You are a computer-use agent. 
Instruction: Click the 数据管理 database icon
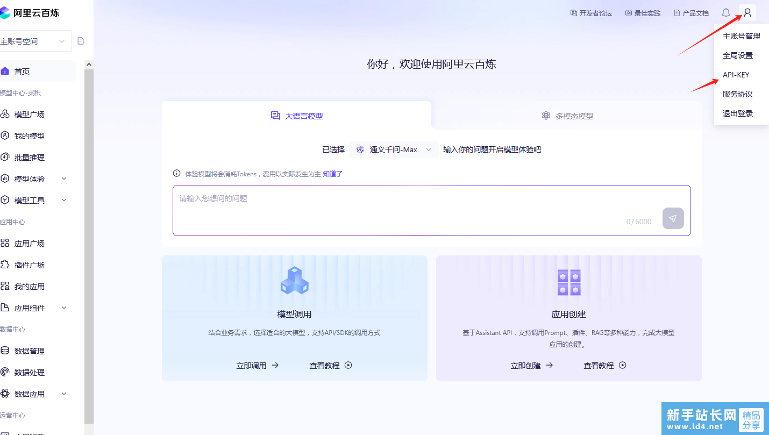coord(5,351)
